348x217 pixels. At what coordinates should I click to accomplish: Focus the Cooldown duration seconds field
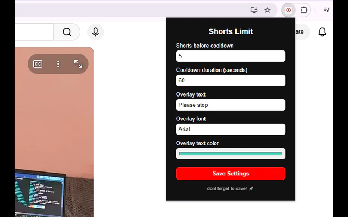[231, 80]
